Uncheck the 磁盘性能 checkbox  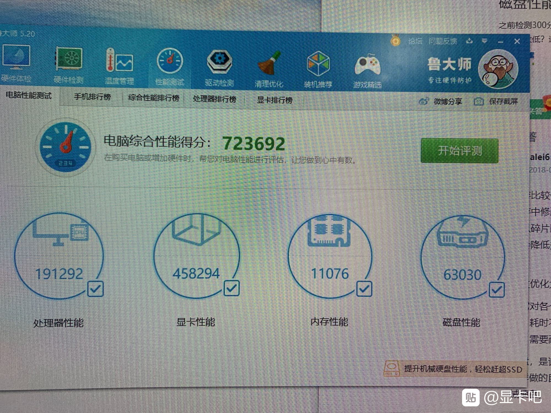point(497,290)
